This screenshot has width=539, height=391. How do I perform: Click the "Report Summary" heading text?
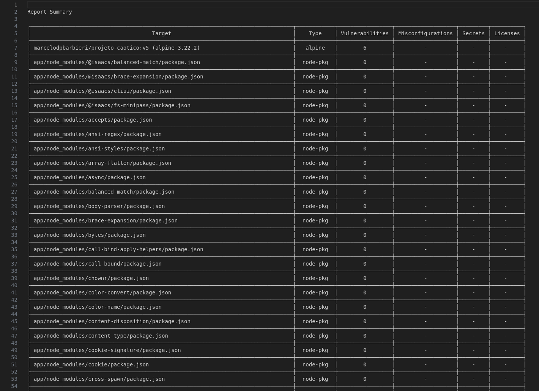point(49,12)
